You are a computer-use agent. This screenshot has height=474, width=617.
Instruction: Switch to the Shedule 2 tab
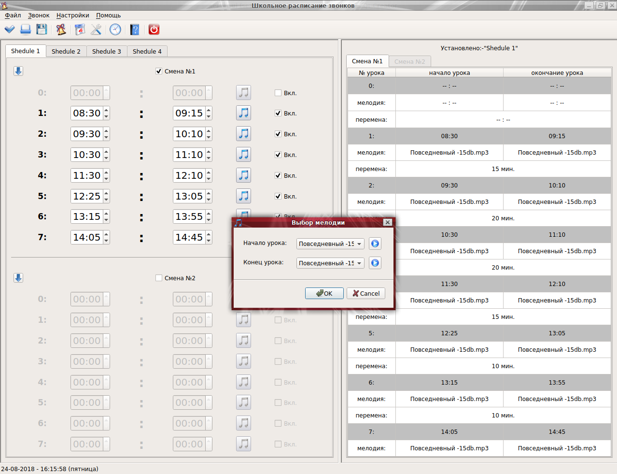click(x=66, y=51)
